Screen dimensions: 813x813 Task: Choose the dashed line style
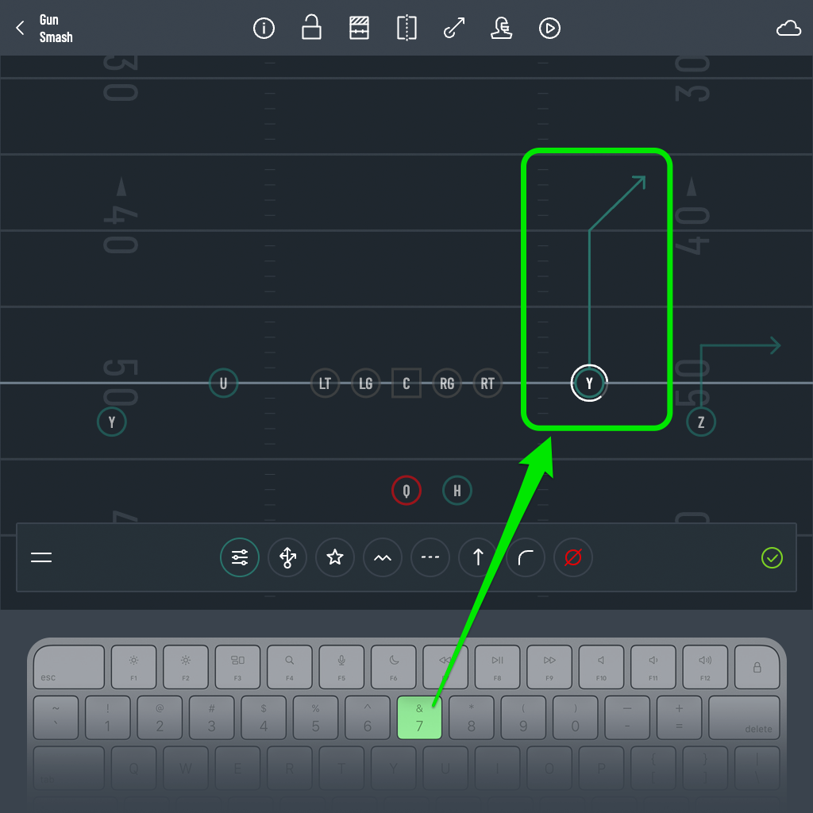(x=430, y=557)
